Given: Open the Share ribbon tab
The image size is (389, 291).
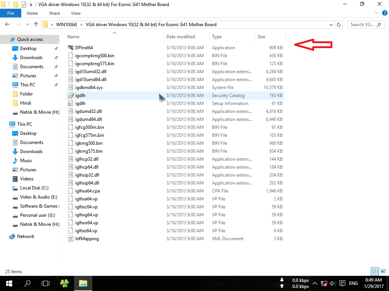Looking at the screenshot, I should [54, 13].
